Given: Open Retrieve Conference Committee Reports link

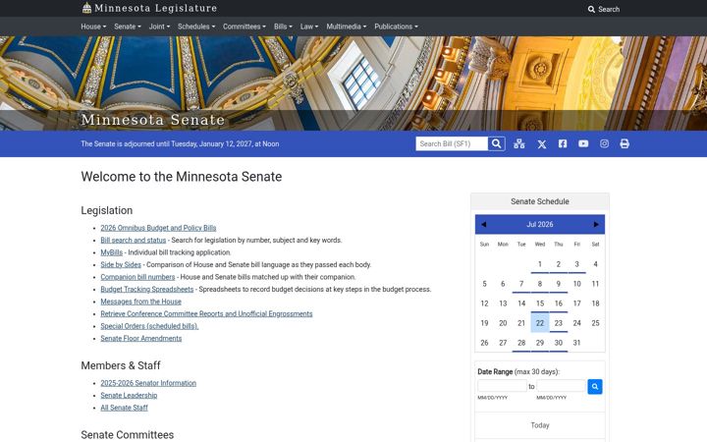Looking at the screenshot, I should (x=206, y=313).
